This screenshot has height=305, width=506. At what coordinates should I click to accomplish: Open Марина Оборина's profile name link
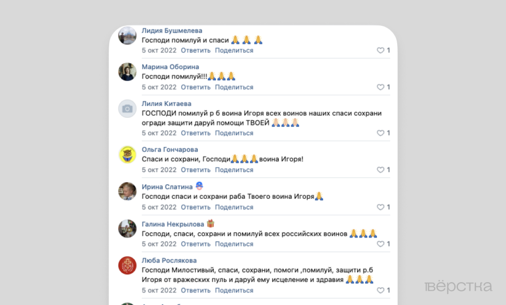tap(170, 67)
